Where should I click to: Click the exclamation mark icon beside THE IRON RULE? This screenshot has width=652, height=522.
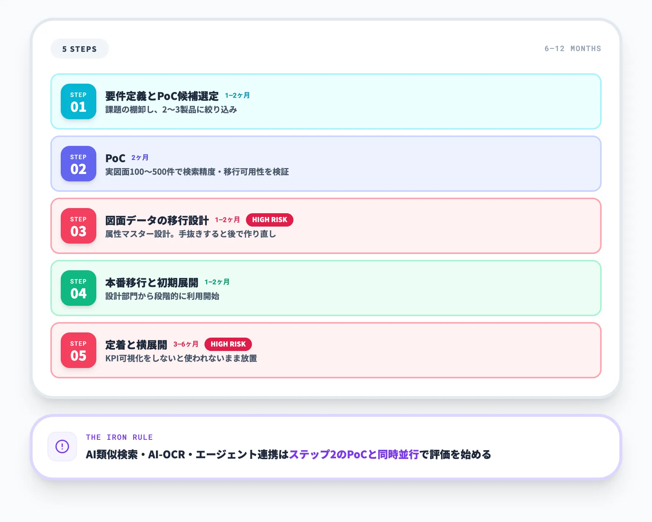coord(62,447)
